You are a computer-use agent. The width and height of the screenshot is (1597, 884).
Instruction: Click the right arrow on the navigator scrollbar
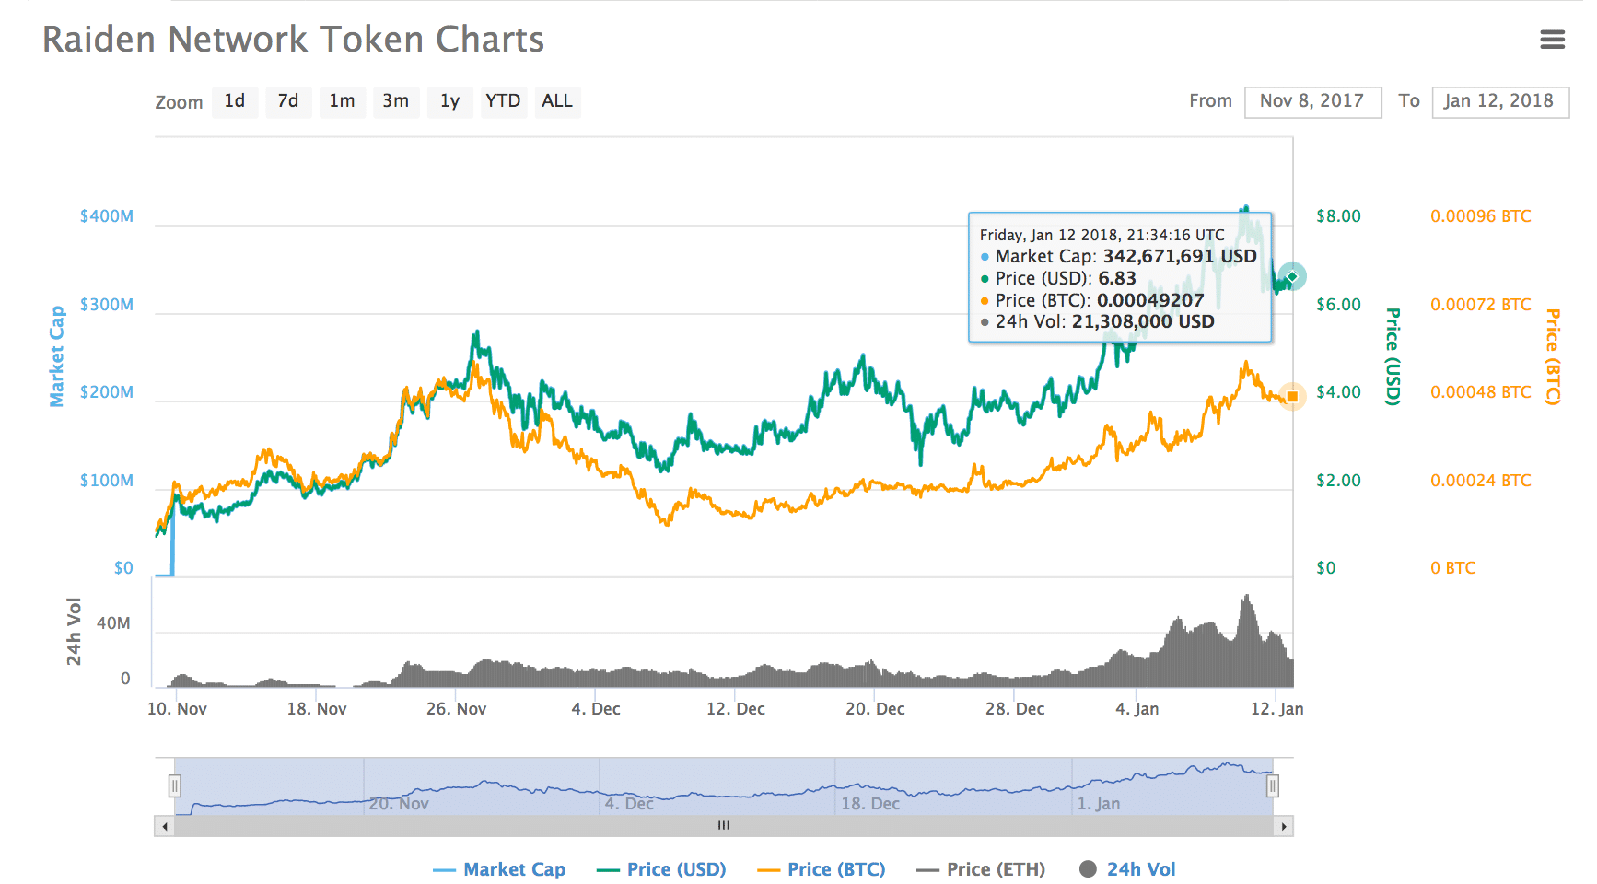[1284, 826]
